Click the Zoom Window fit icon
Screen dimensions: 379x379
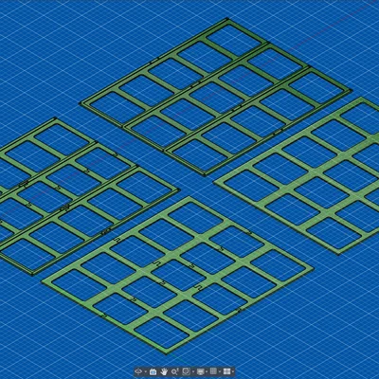click(x=187, y=371)
